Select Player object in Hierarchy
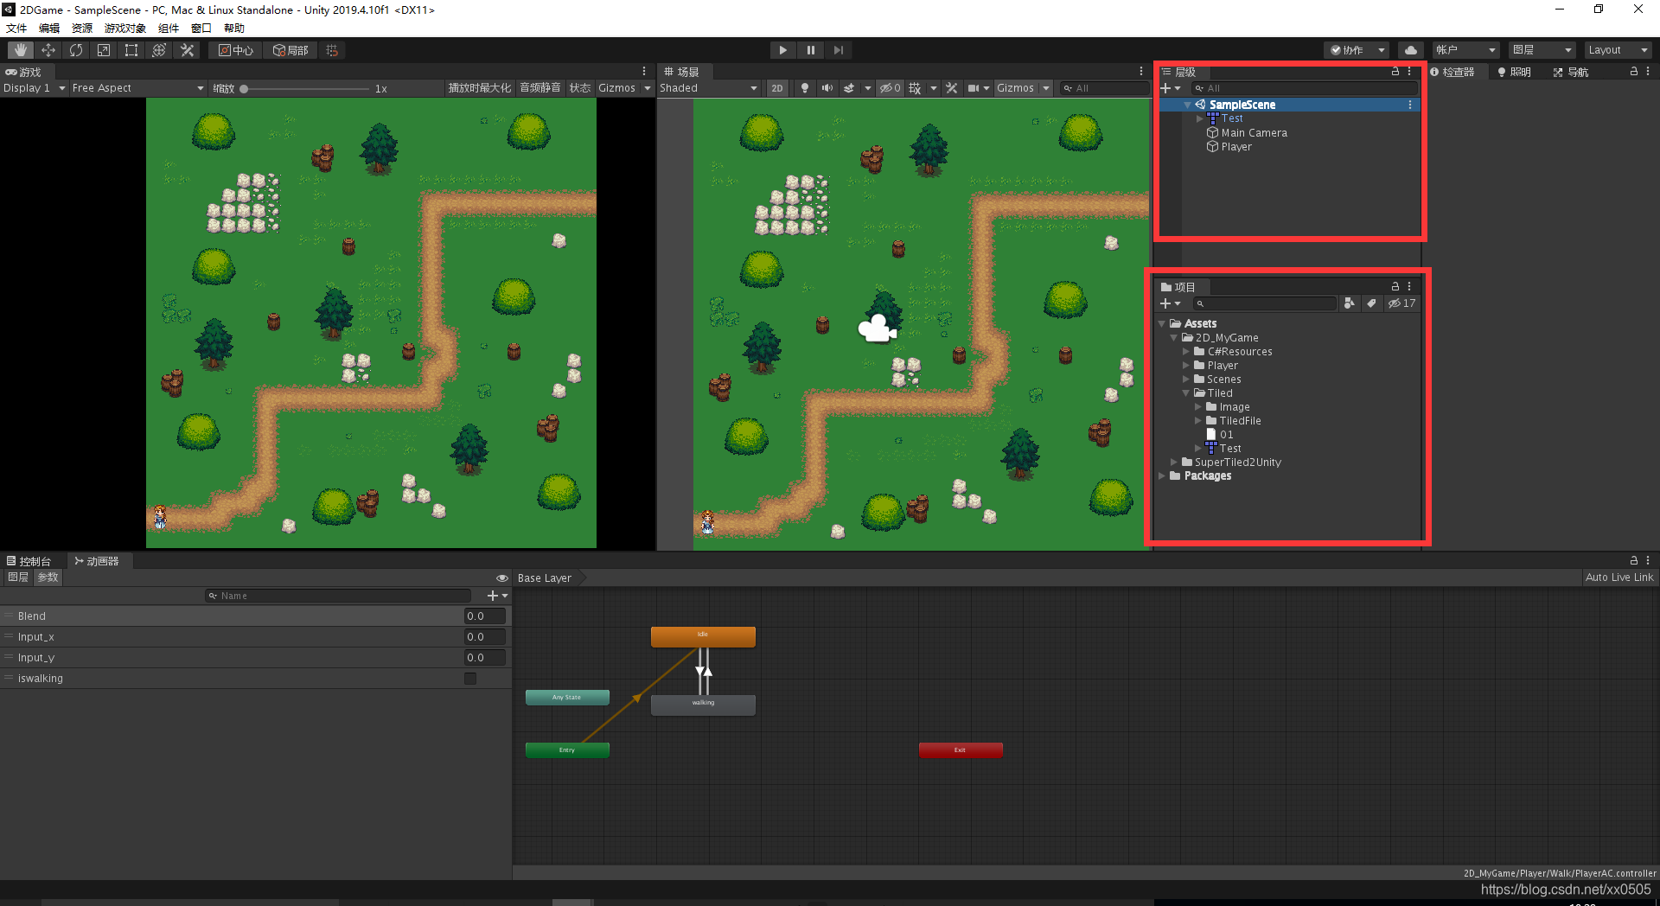 click(x=1236, y=147)
